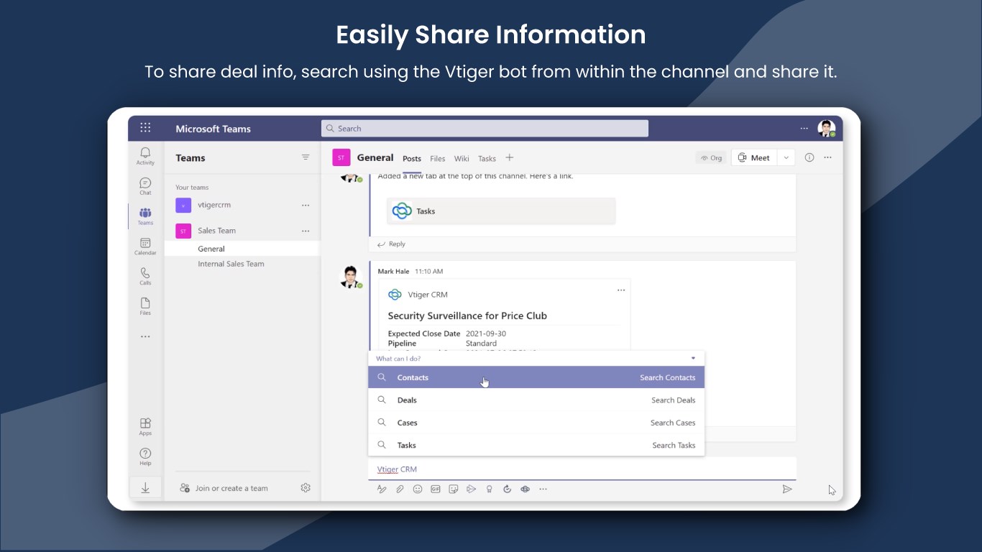Go to Chat in sidebar

pyautogui.click(x=145, y=186)
